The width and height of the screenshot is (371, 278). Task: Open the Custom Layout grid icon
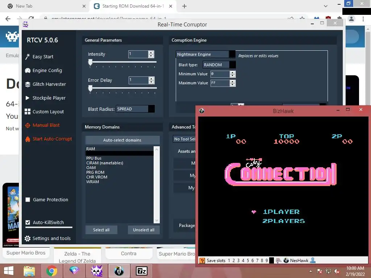[x=28, y=111]
